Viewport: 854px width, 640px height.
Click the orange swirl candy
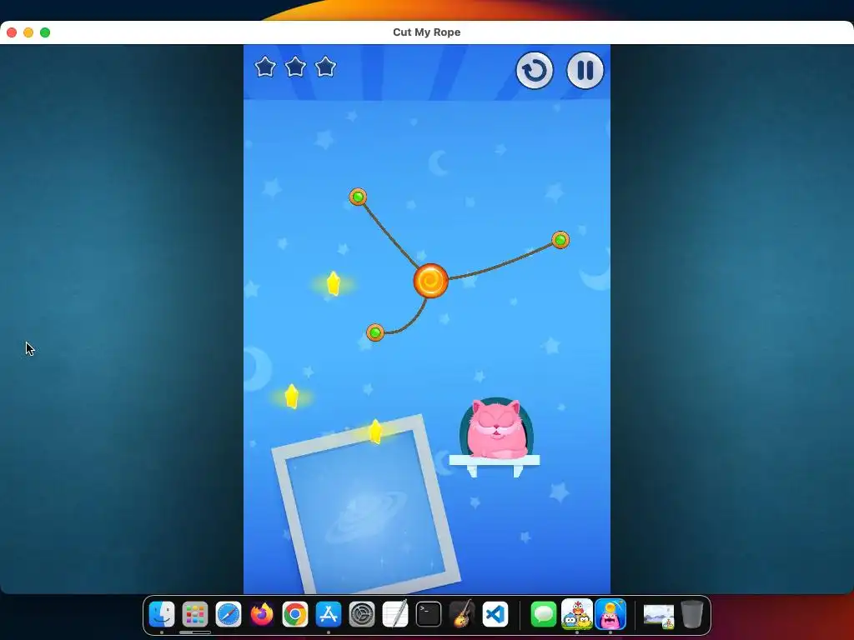(x=431, y=281)
